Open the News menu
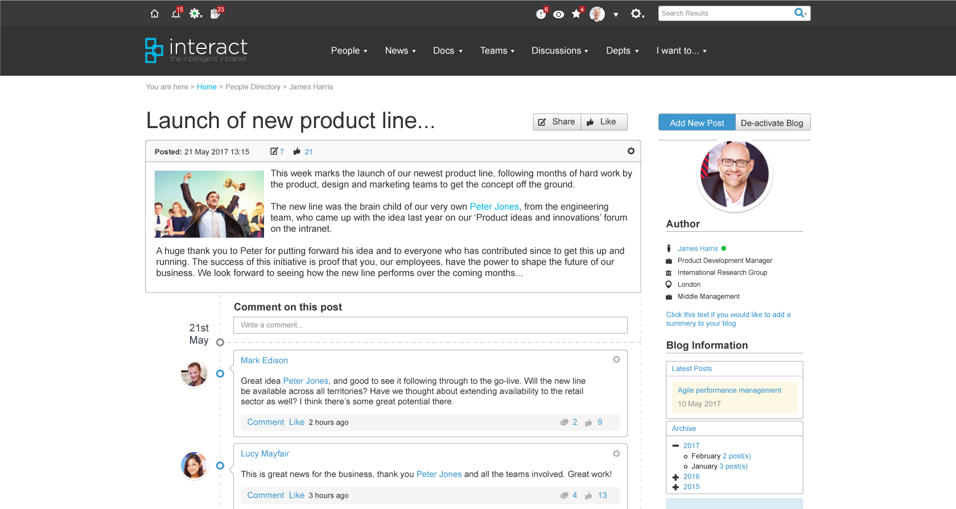The width and height of the screenshot is (956, 509). click(400, 51)
